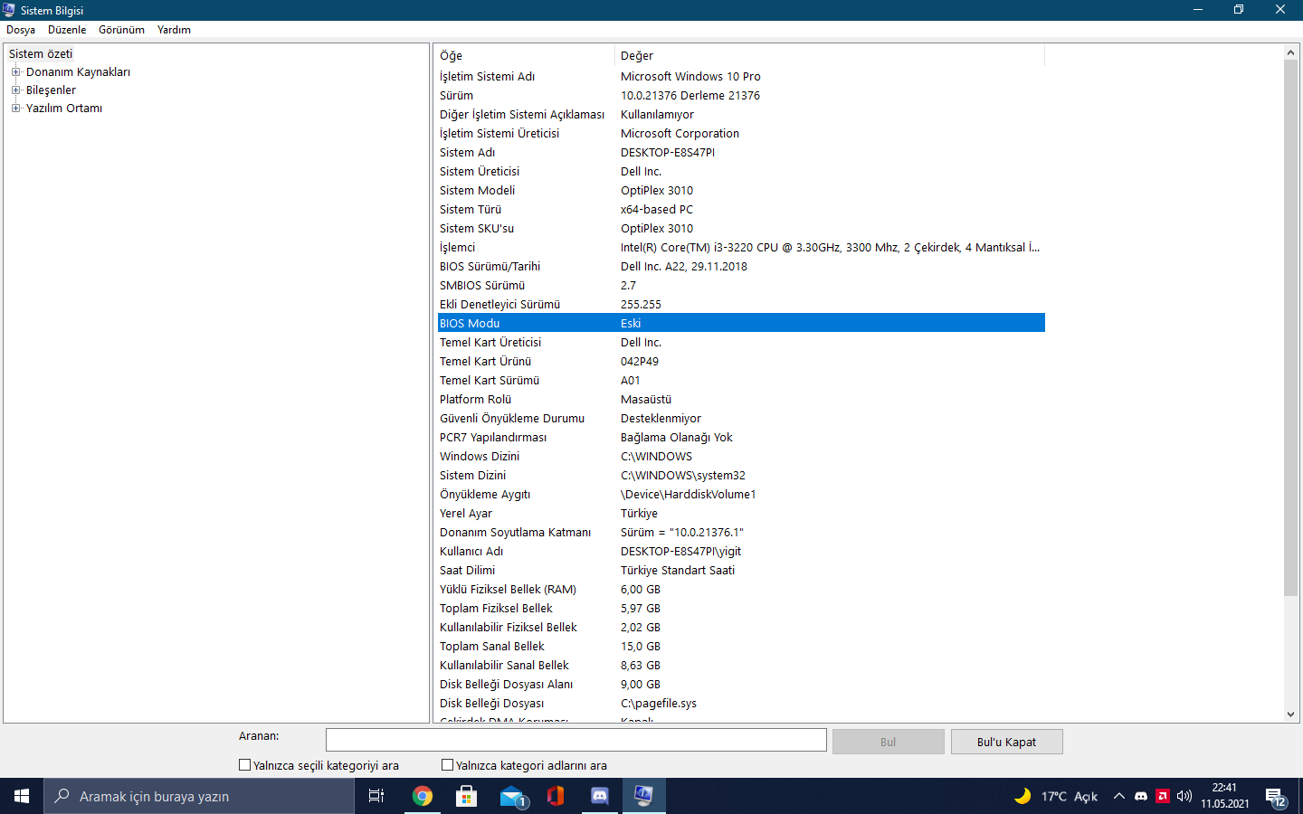Open the Dosya menu

tap(21, 30)
